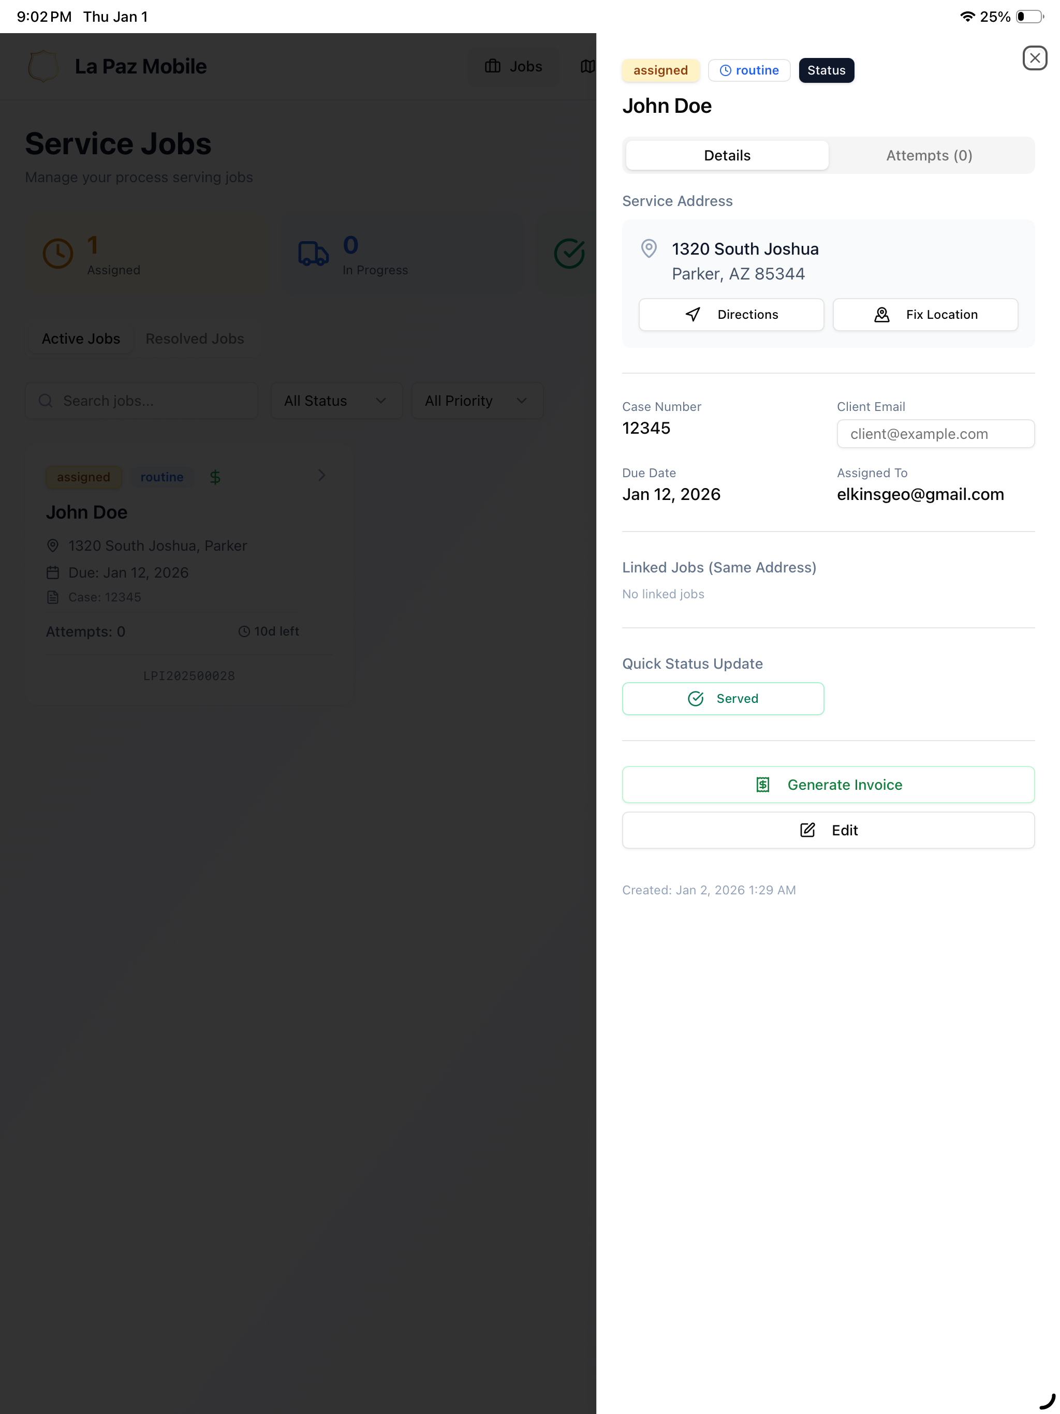Image resolution: width=1060 pixels, height=1414 pixels.
Task: Click the chevron arrow on John Doe job card
Action: point(321,475)
